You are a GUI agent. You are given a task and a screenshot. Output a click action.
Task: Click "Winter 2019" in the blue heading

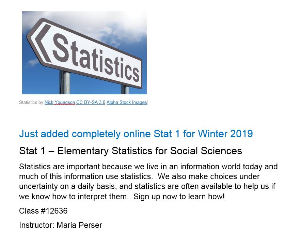225,134
